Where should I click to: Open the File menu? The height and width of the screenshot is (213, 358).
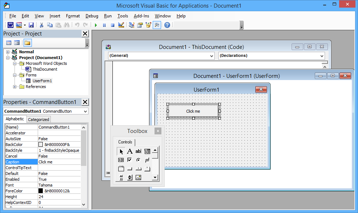pyautogui.click(x=13, y=16)
